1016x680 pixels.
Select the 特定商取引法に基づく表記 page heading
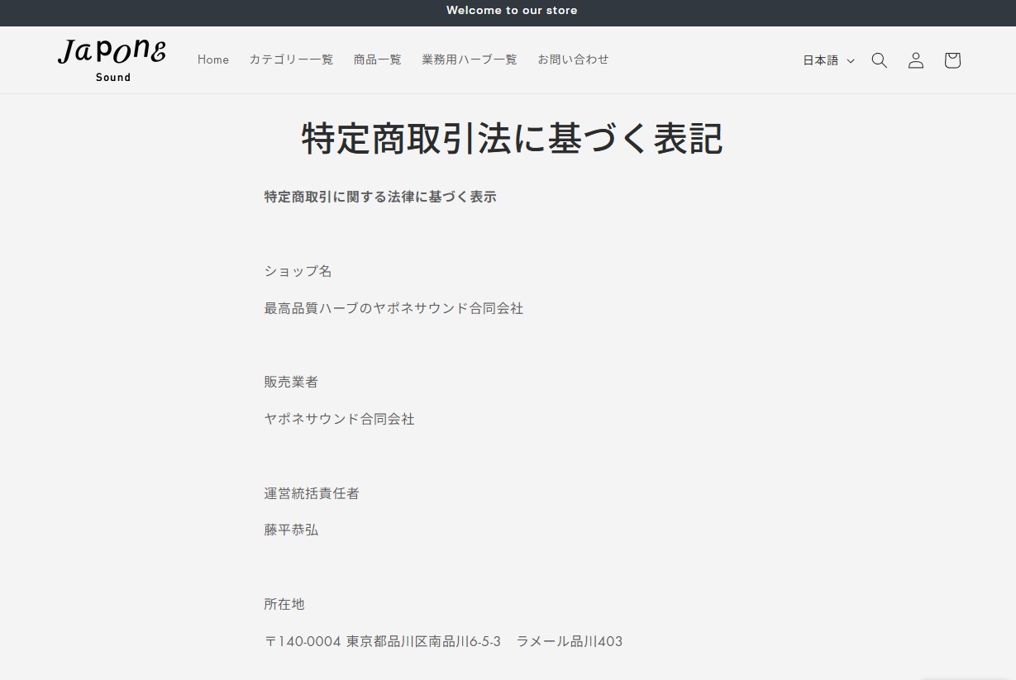pyautogui.click(x=511, y=139)
